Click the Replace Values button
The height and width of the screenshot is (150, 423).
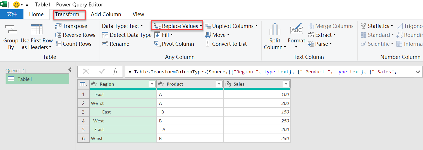coord(177,26)
